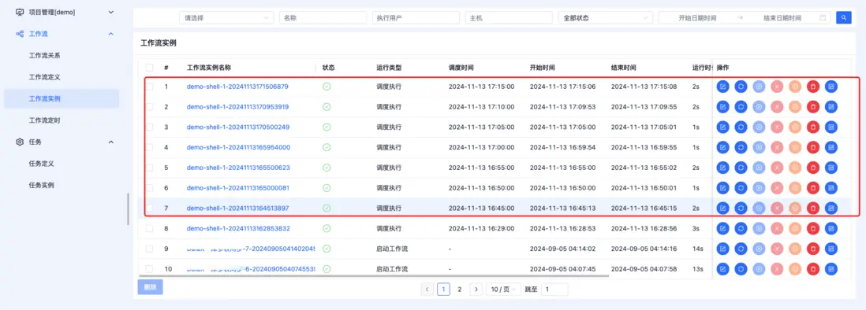
Task: Open 工作流关系 in sidebar
Action: (44, 56)
